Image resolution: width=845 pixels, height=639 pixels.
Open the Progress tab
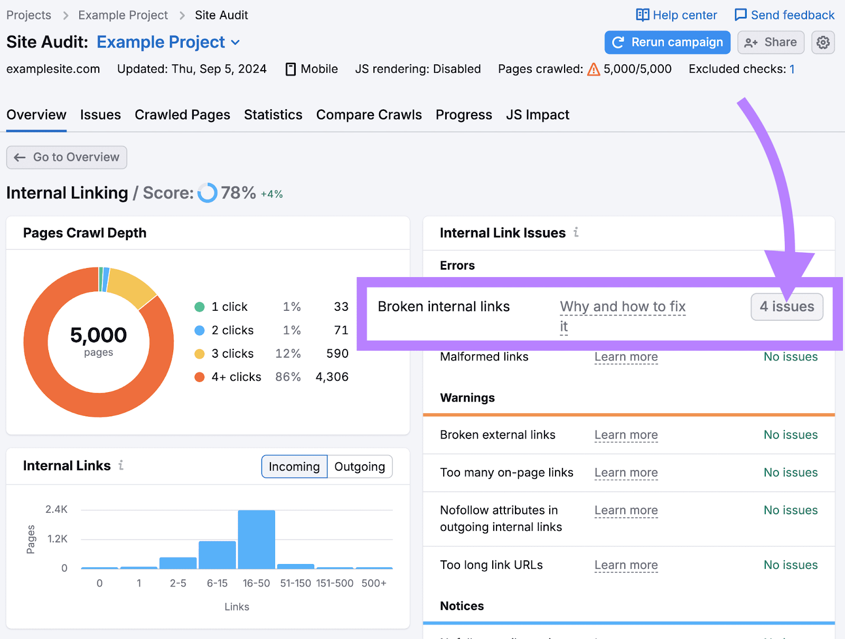point(464,115)
